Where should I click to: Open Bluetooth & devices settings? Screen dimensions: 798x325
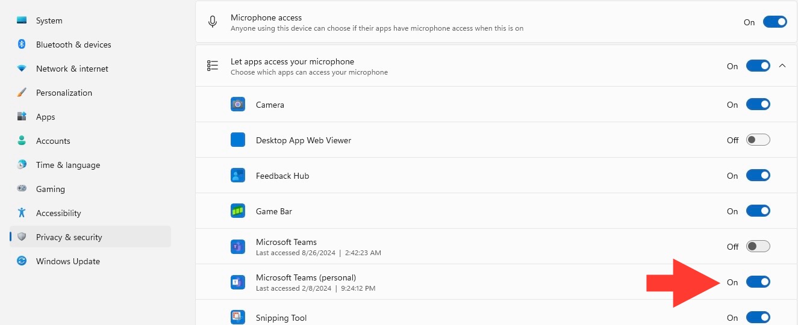tap(90, 45)
